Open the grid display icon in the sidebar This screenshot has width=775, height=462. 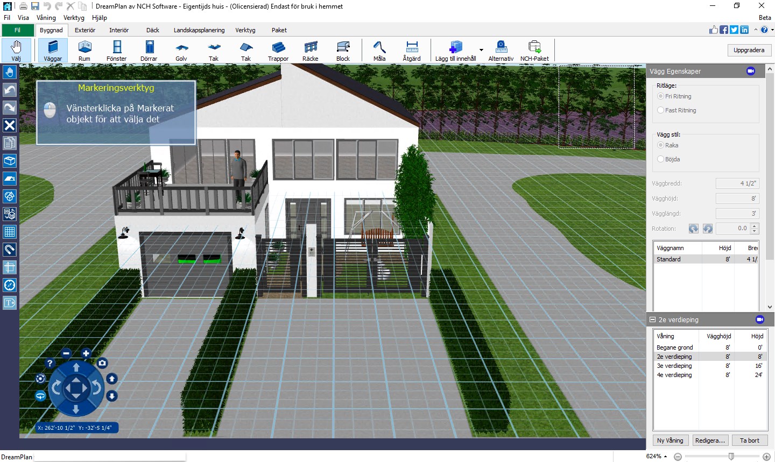click(9, 232)
